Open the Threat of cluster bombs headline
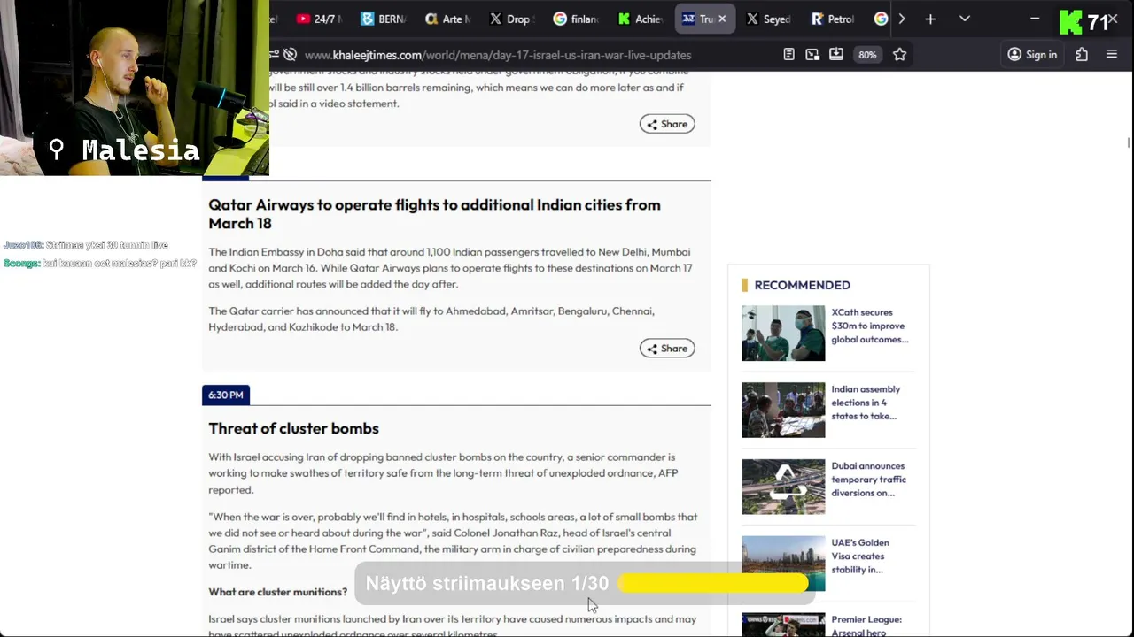The height and width of the screenshot is (637, 1134). click(293, 428)
